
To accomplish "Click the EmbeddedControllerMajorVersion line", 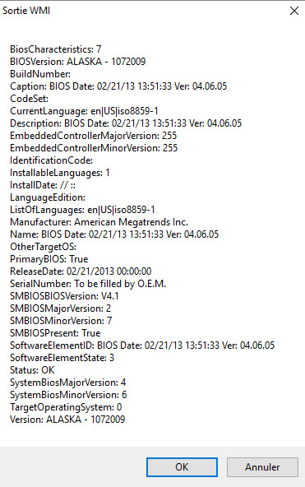I will tap(93, 136).
